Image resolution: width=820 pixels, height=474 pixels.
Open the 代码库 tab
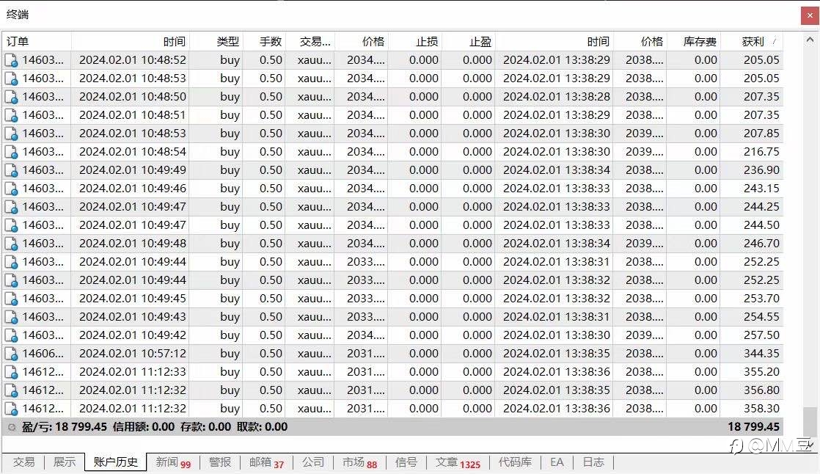point(515,462)
